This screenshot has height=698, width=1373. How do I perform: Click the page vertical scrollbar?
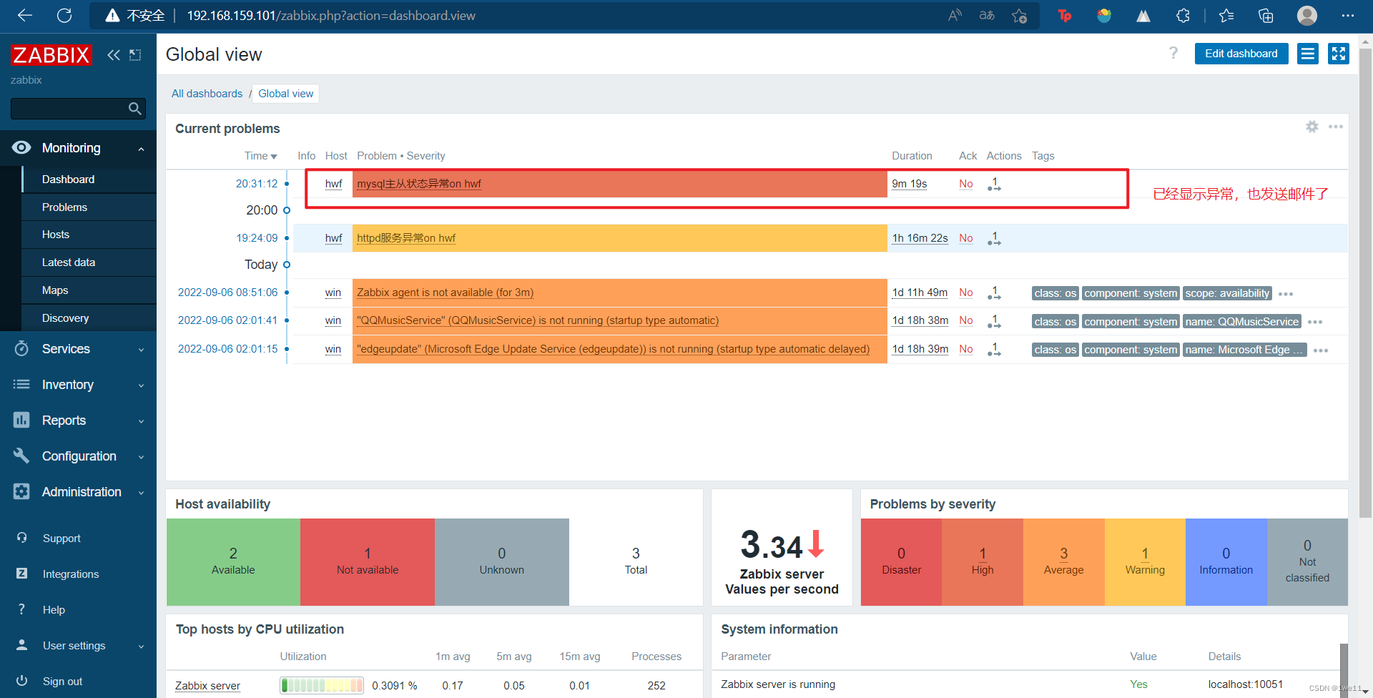1365,282
